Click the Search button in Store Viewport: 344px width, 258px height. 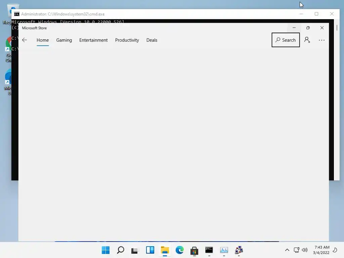(x=286, y=40)
